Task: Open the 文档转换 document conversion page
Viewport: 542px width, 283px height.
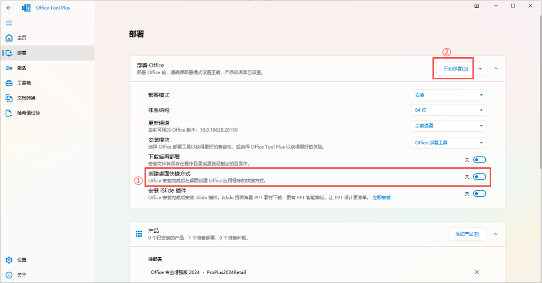Action: pos(26,98)
